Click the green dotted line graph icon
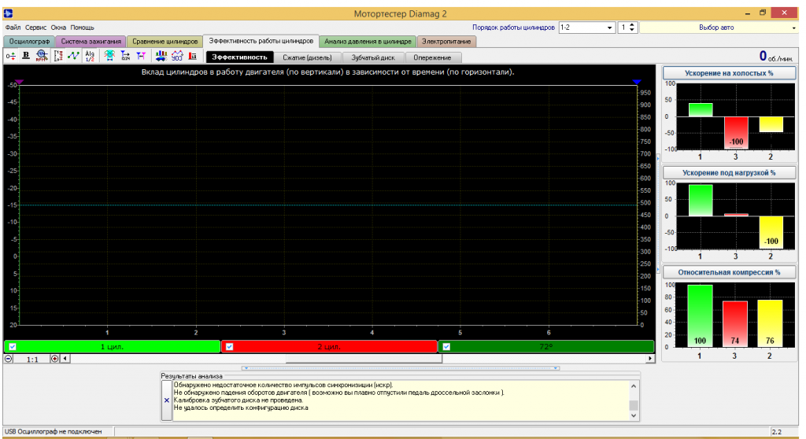This screenshot has height=439, width=806. coord(73,56)
